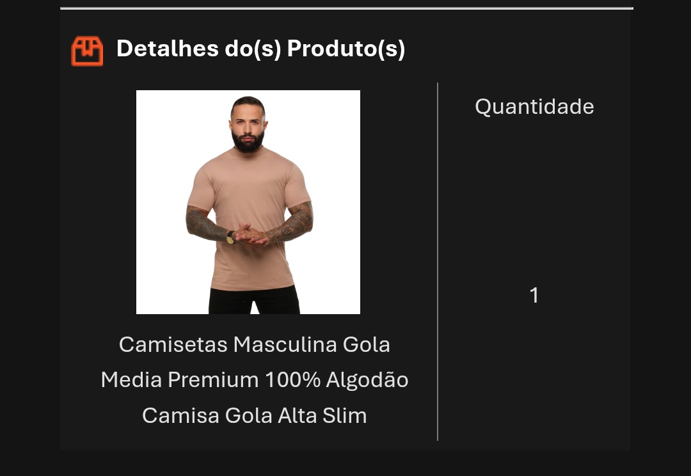Click the Detalhes do(s) Produto(s) heading

point(260,49)
